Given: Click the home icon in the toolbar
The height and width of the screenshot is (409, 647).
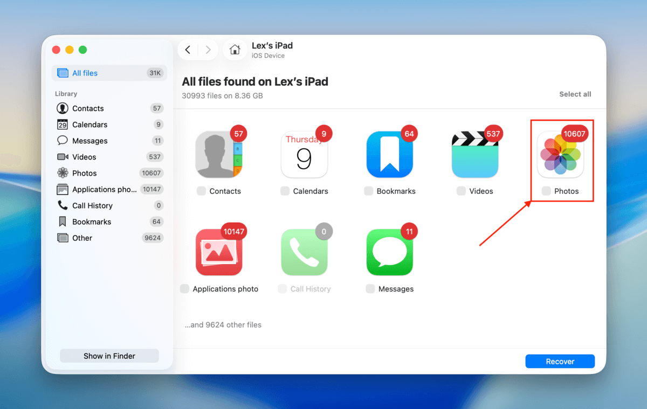Looking at the screenshot, I should [x=235, y=49].
